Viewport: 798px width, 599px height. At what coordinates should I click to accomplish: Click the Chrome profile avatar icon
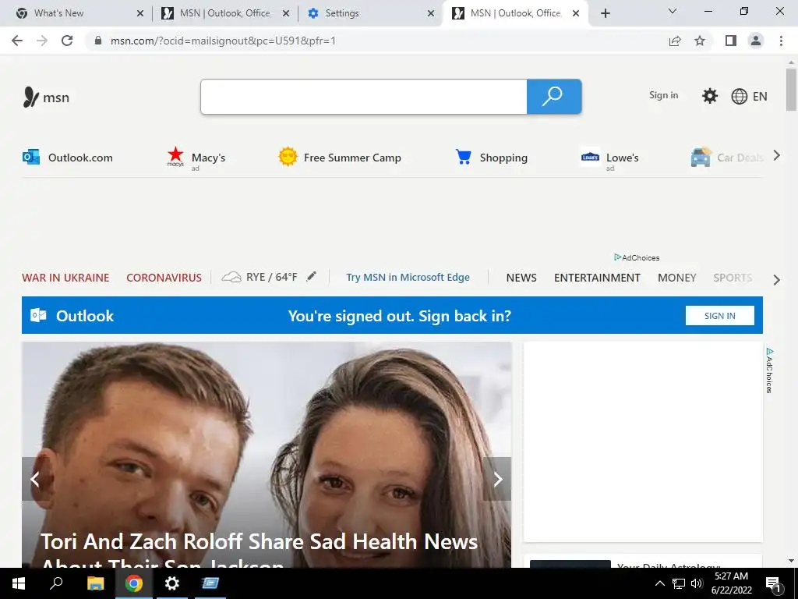pyautogui.click(x=756, y=41)
